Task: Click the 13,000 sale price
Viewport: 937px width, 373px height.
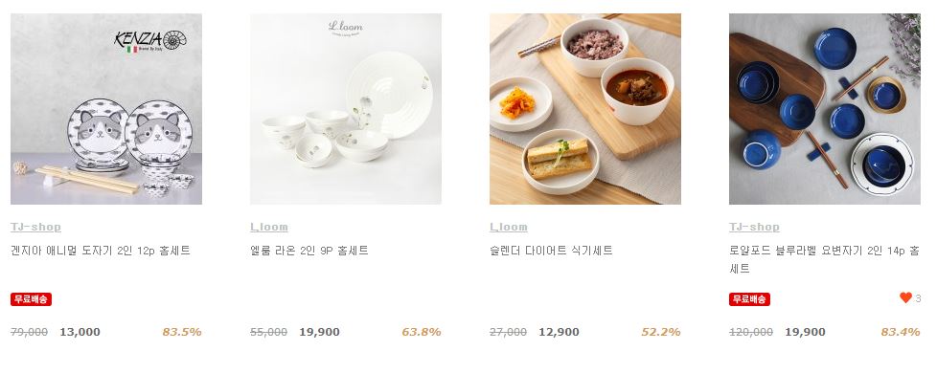Action: (x=80, y=332)
